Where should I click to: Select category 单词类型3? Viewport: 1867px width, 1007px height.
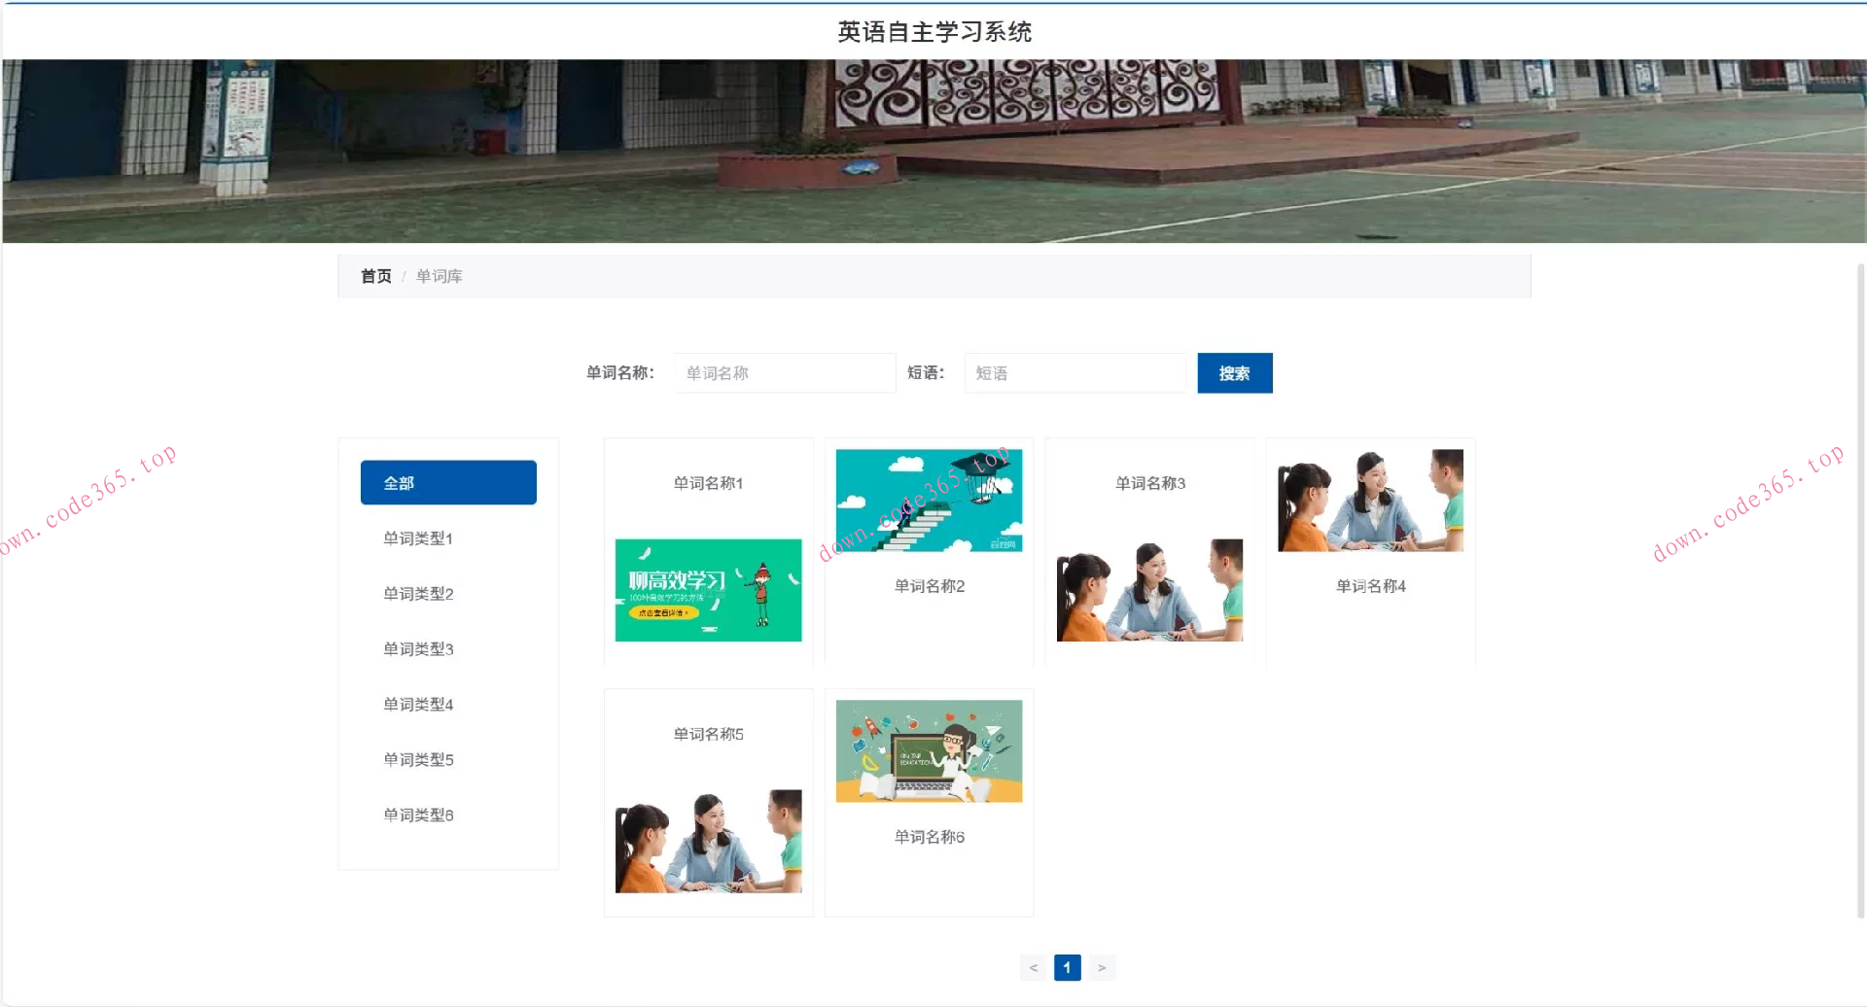pyautogui.click(x=417, y=648)
